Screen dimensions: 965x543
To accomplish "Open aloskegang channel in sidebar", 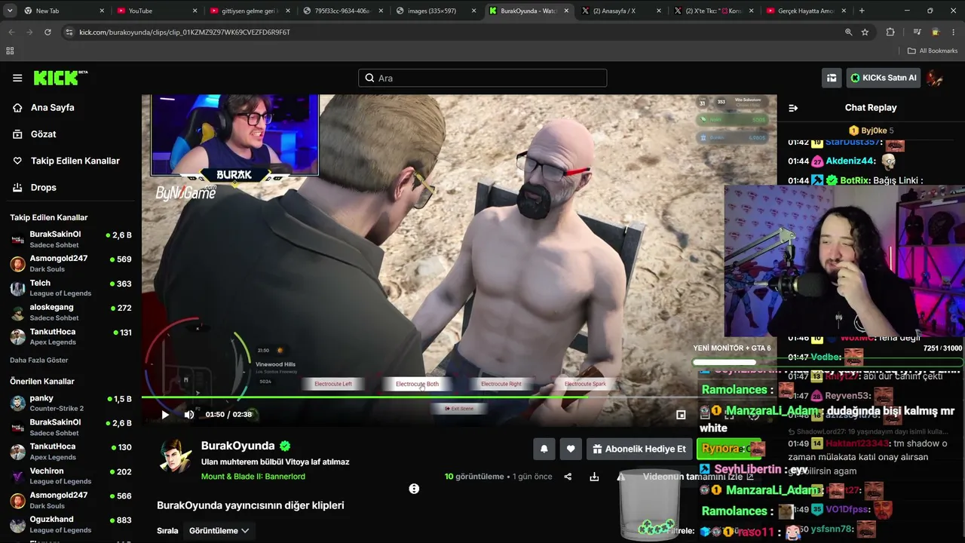I will point(71,312).
